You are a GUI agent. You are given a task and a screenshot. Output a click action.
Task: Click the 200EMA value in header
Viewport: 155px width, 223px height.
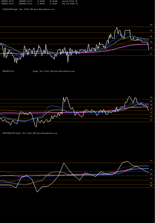tap(25, 4)
